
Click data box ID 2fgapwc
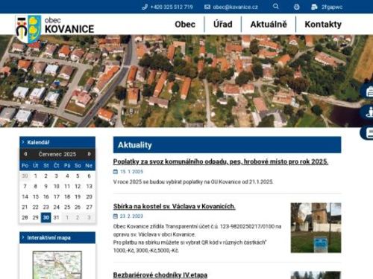332,7
